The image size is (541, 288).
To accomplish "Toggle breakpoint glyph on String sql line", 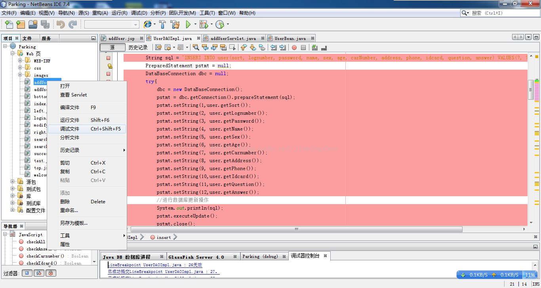I will click(108, 58).
